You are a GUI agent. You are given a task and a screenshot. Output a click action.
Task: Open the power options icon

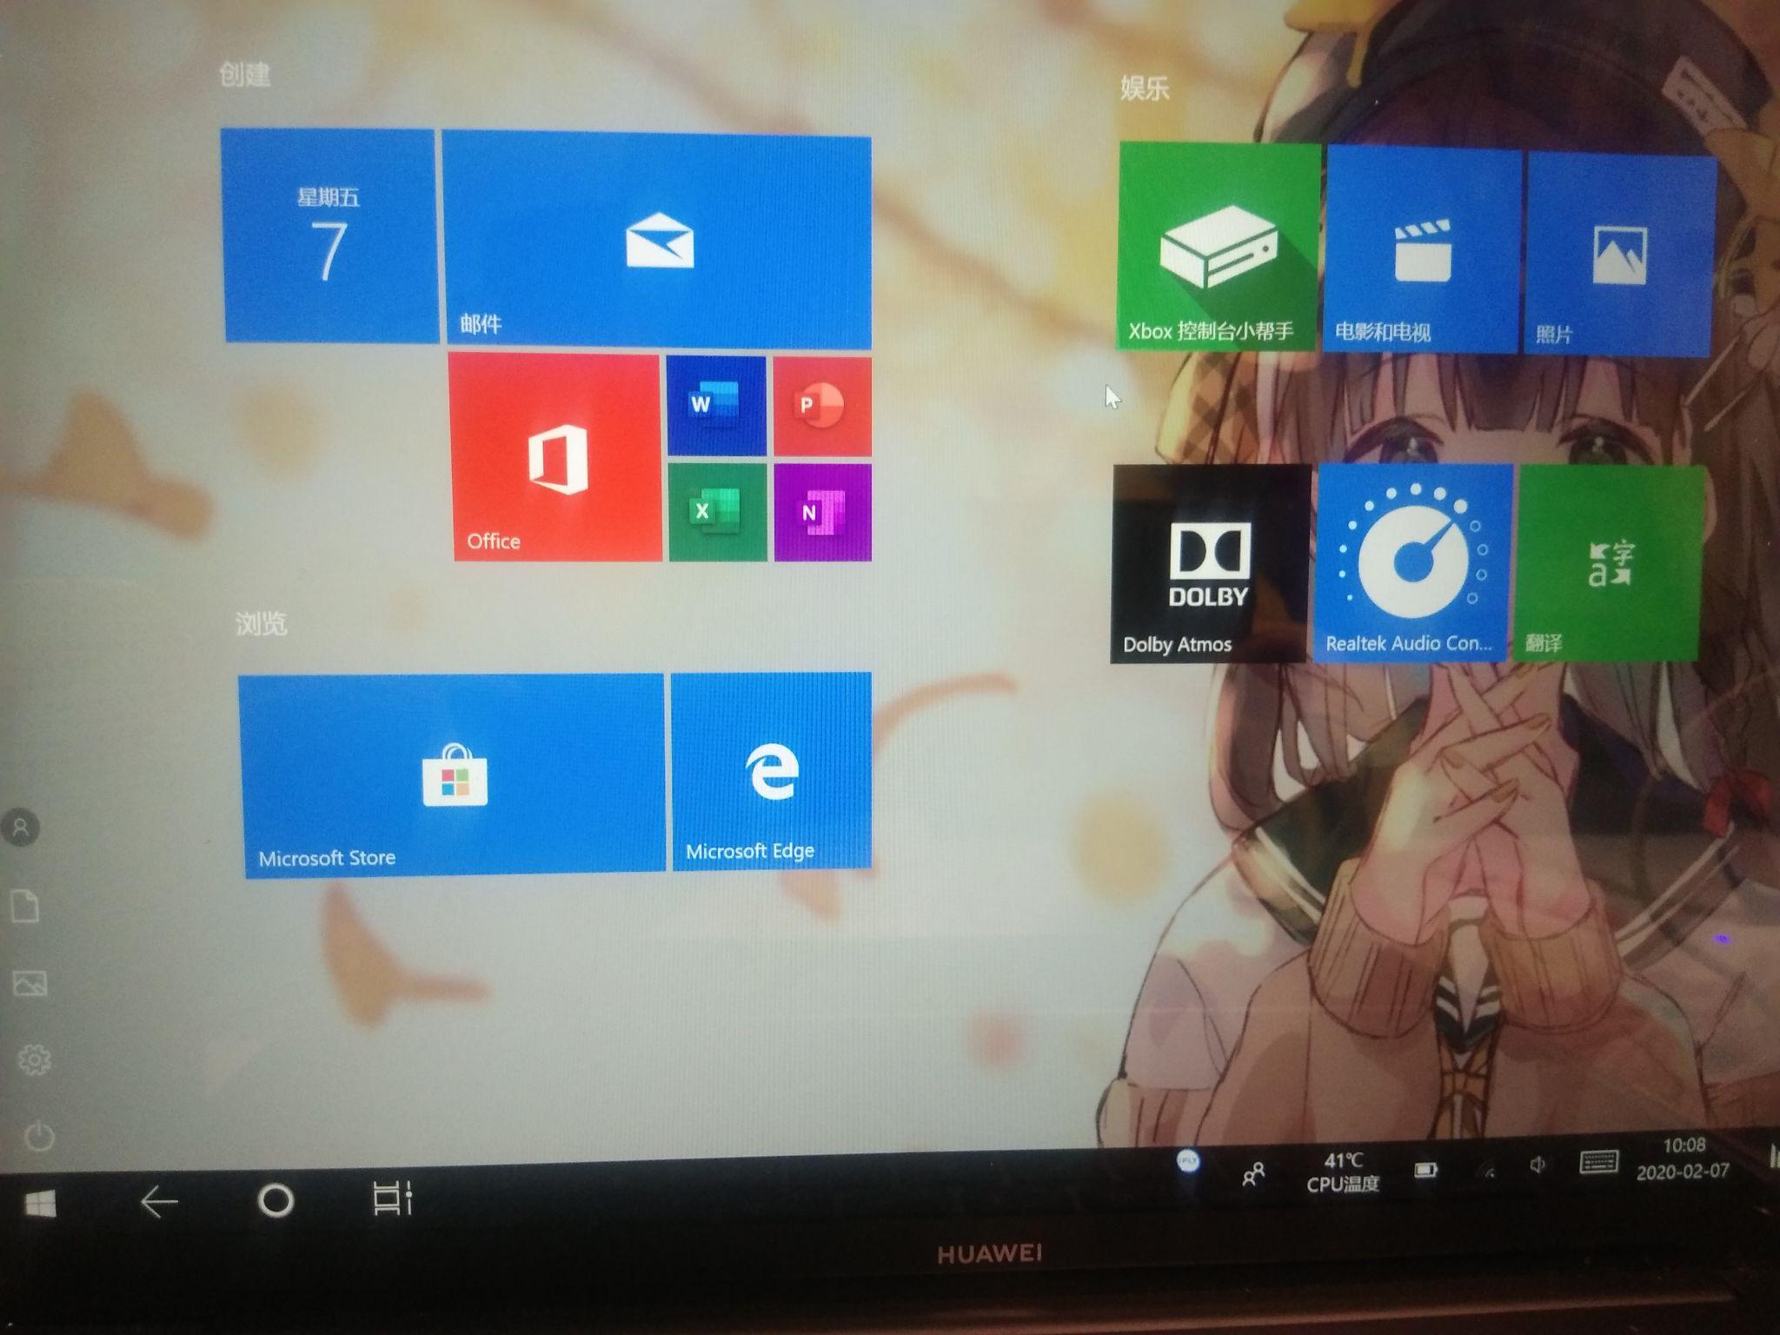[x=38, y=1137]
